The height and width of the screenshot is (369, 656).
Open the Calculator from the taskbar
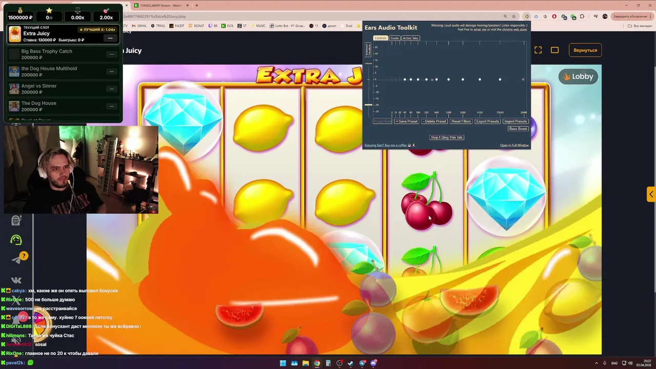(x=329, y=363)
